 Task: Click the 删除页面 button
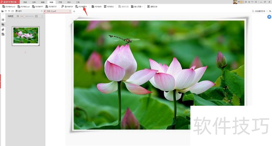pyautogui.click(x=123, y=6)
